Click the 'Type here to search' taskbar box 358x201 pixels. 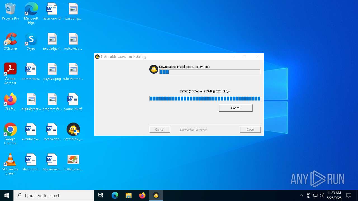click(54, 195)
